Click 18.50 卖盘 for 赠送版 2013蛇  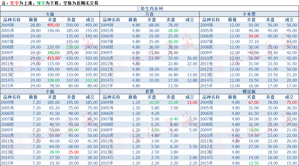click(x=273, y=152)
